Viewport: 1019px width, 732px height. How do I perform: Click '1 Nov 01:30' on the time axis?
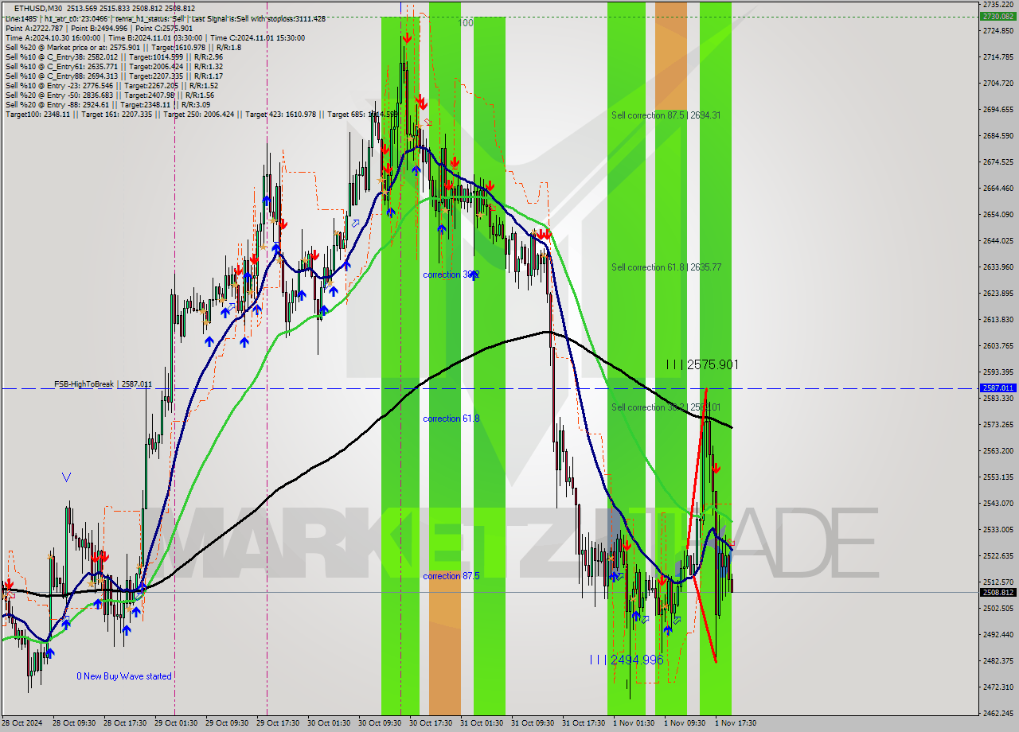point(632,723)
